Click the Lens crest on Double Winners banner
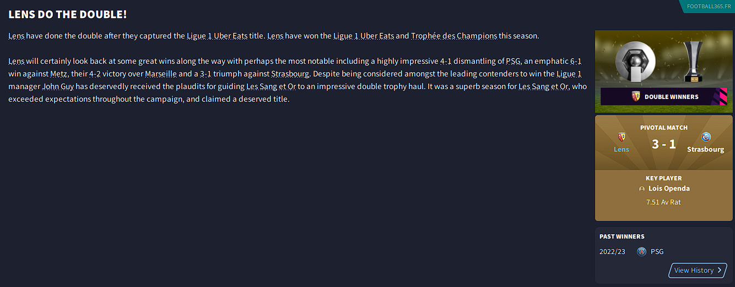 (636, 97)
